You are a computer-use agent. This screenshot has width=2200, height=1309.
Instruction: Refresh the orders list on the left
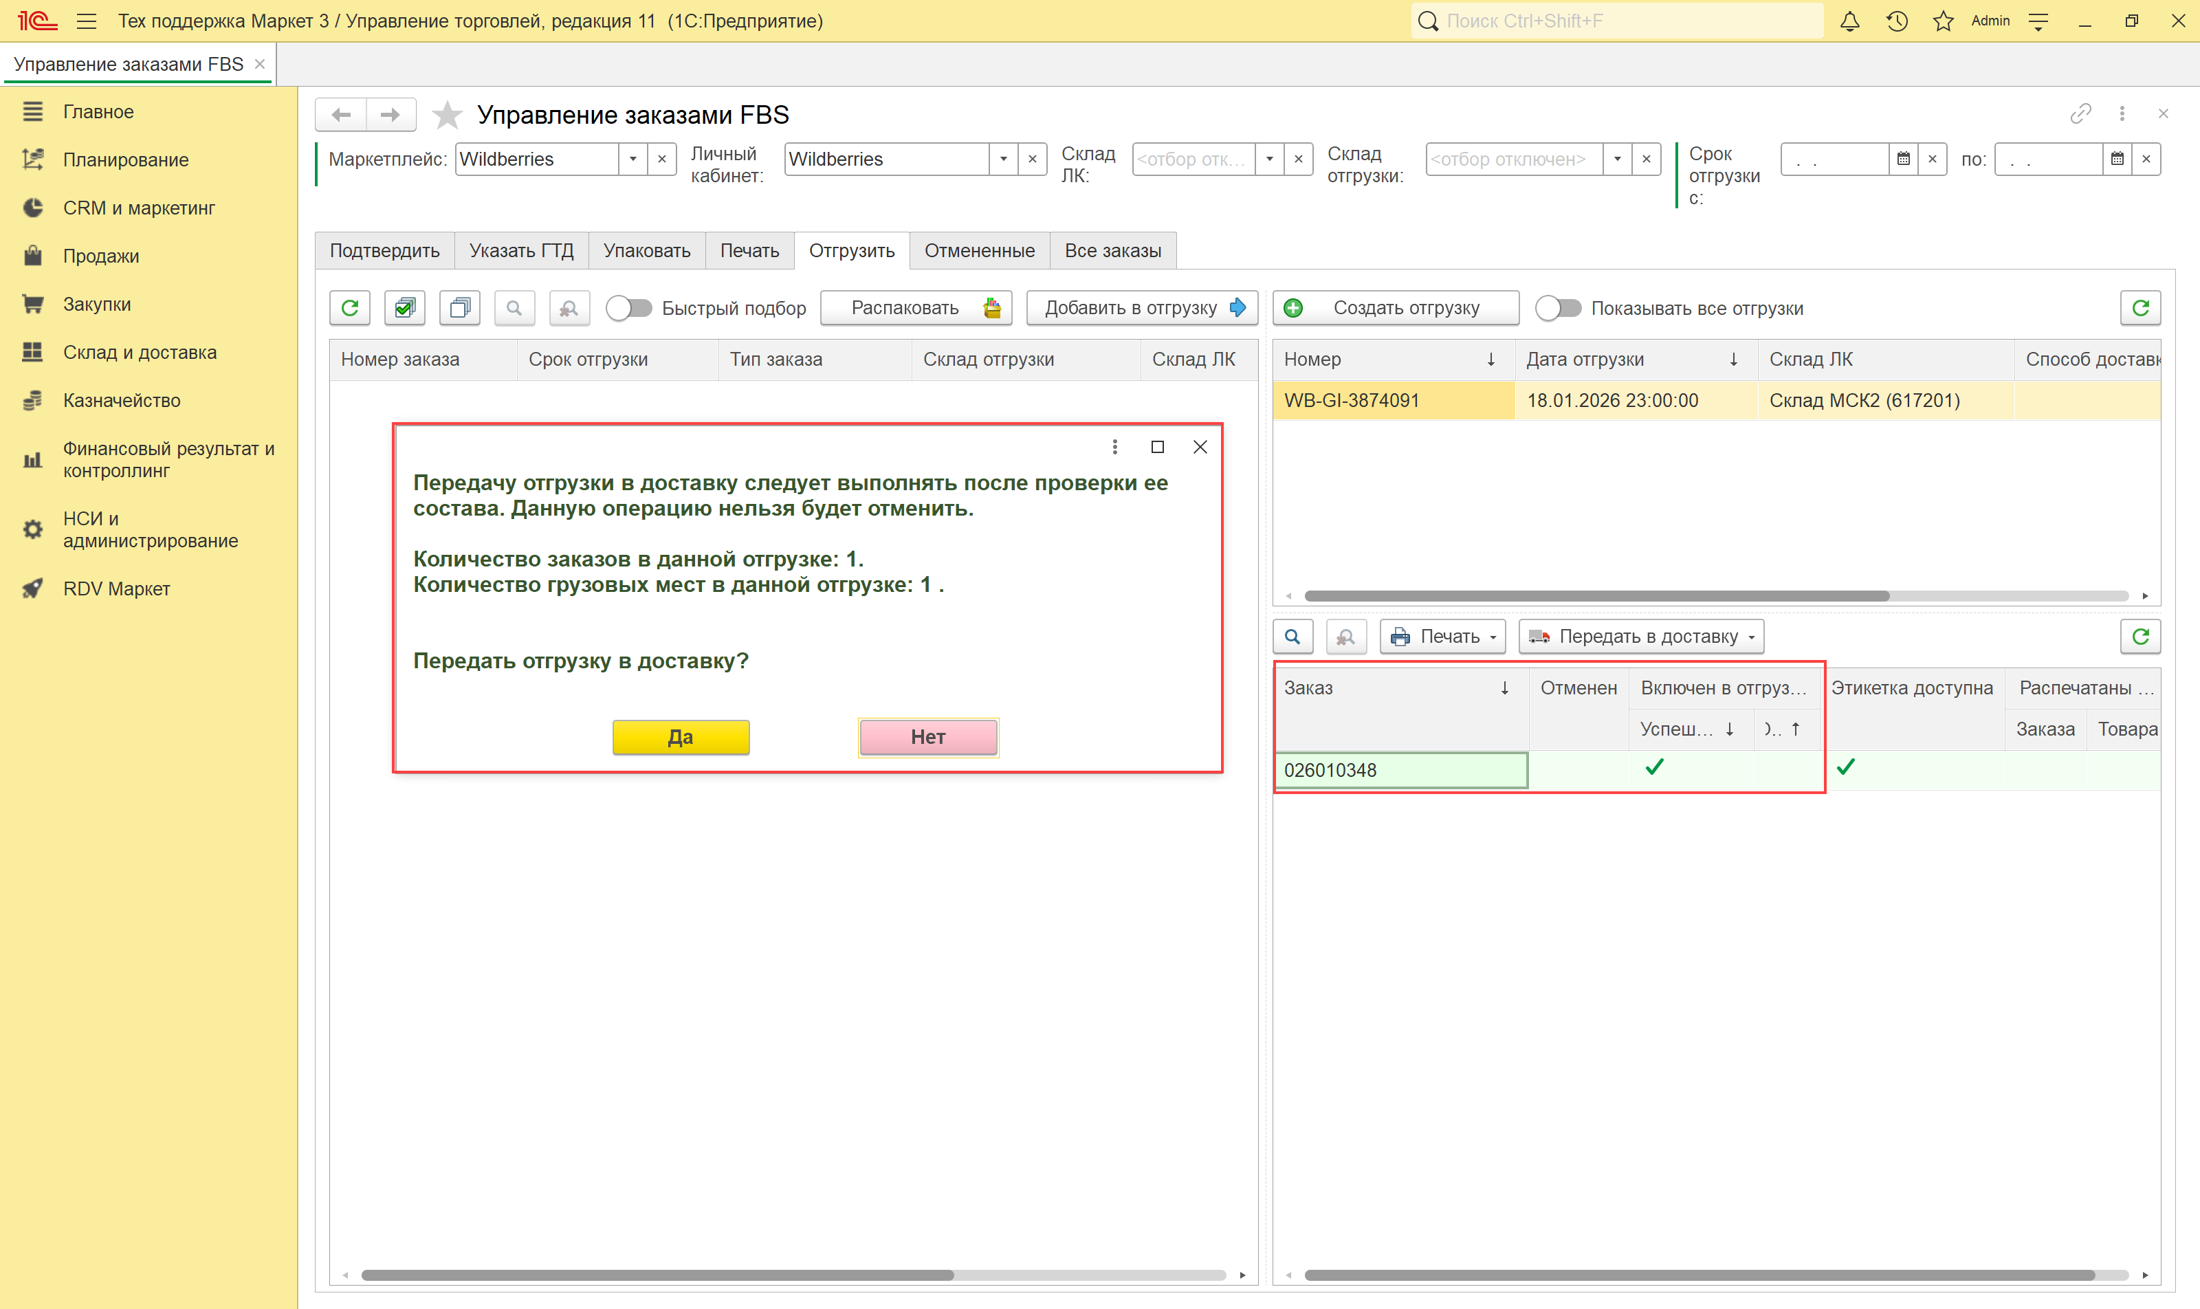click(x=350, y=308)
